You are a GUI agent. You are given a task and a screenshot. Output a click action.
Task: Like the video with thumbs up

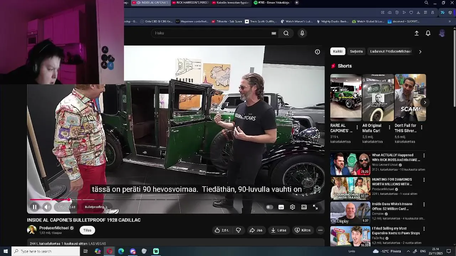(222, 230)
